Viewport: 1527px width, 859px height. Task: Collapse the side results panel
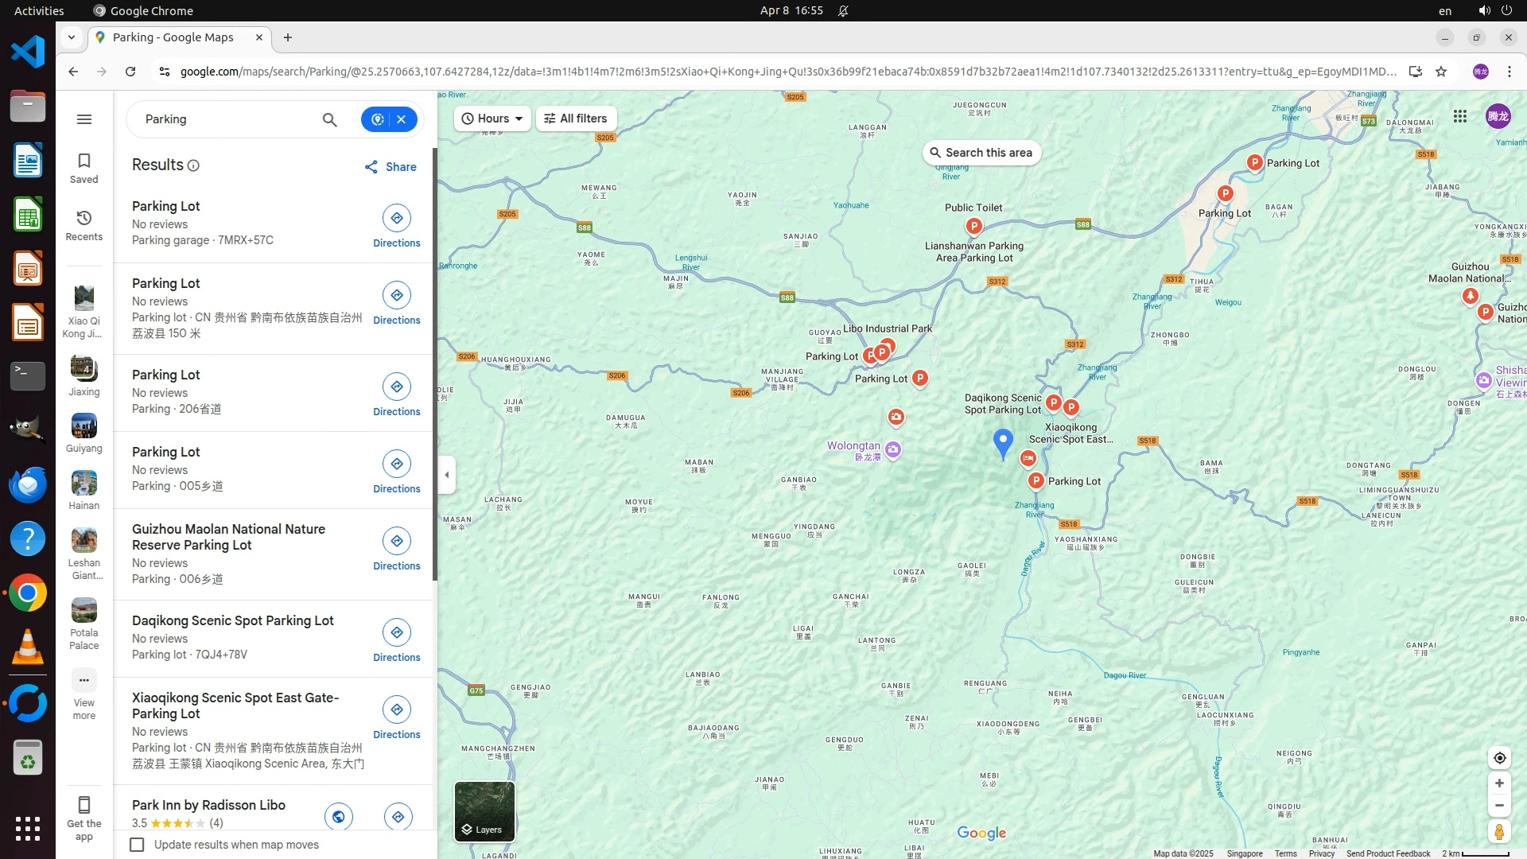coord(447,475)
